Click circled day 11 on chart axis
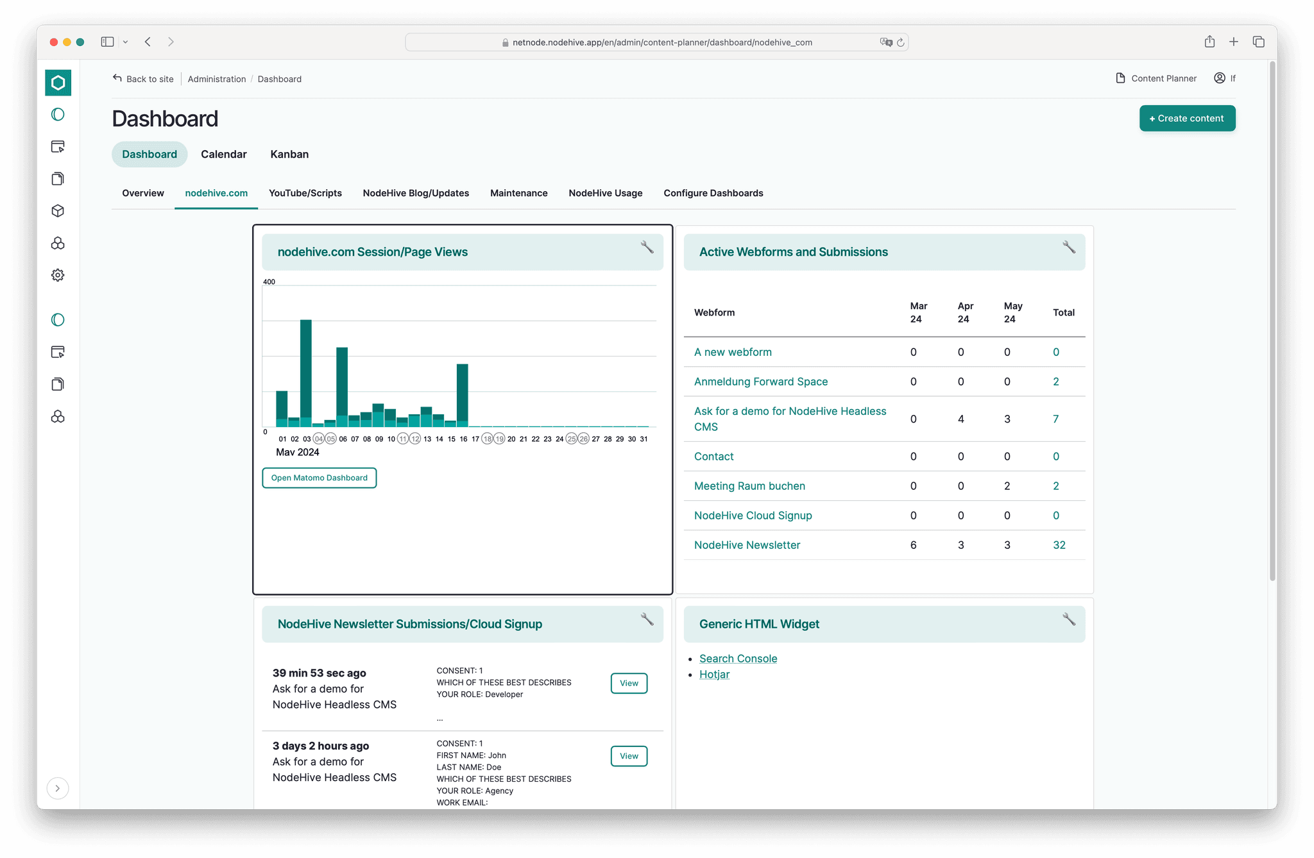 (403, 439)
